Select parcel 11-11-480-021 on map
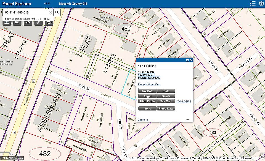Image resolution: width=265 pixels, height=161 pixels. pos(76,54)
